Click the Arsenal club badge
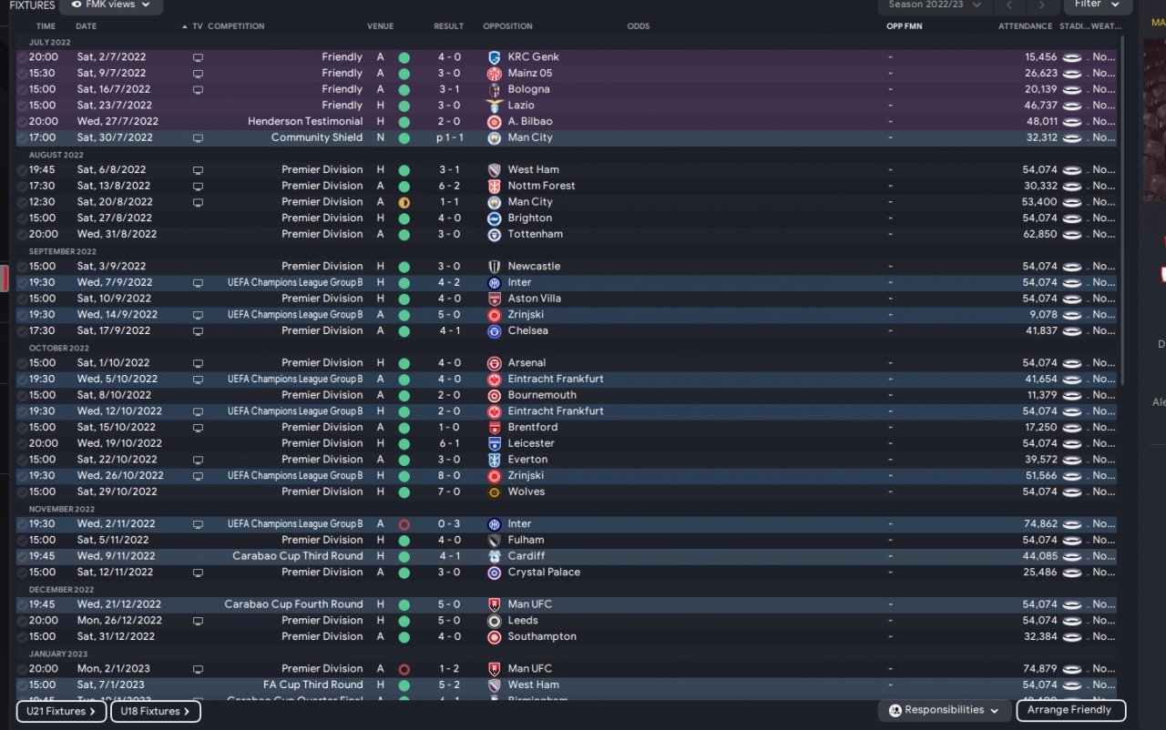 point(494,363)
